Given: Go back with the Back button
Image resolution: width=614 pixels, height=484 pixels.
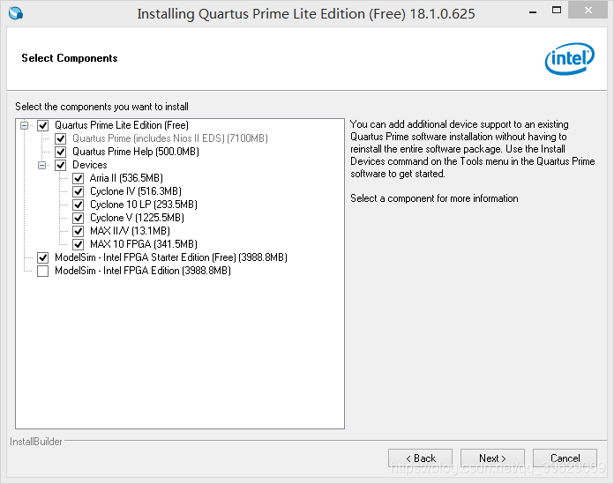Looking at the screenshot, I should coord(420,458).
